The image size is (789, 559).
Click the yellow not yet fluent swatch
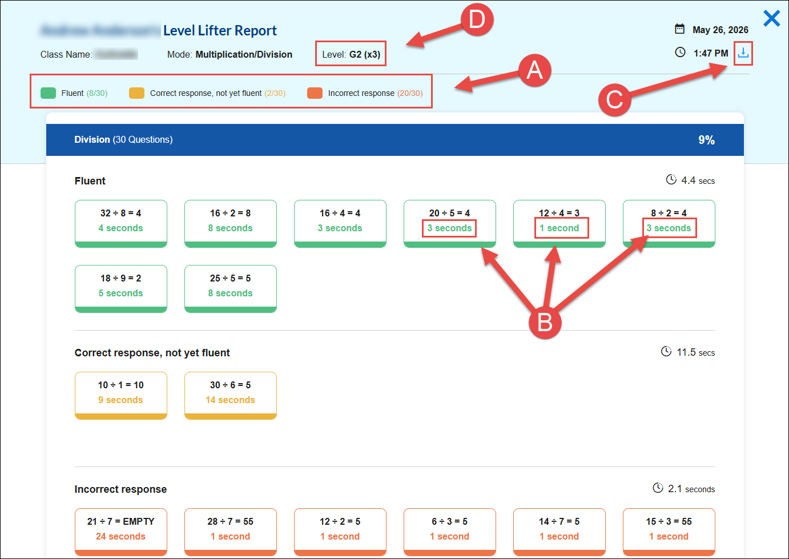(x=136, y=93)
